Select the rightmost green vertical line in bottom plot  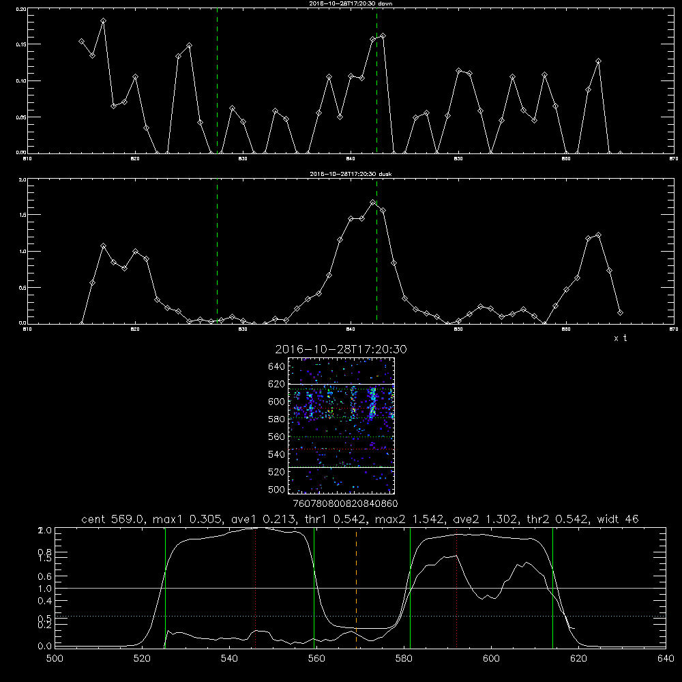pyautogui.click(x=553, y=588)
